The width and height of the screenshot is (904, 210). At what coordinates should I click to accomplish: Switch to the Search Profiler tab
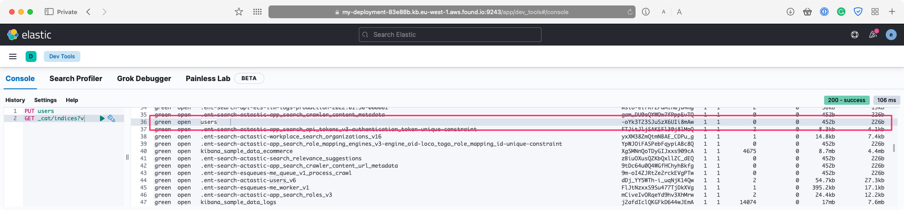[x=76, y=78]
